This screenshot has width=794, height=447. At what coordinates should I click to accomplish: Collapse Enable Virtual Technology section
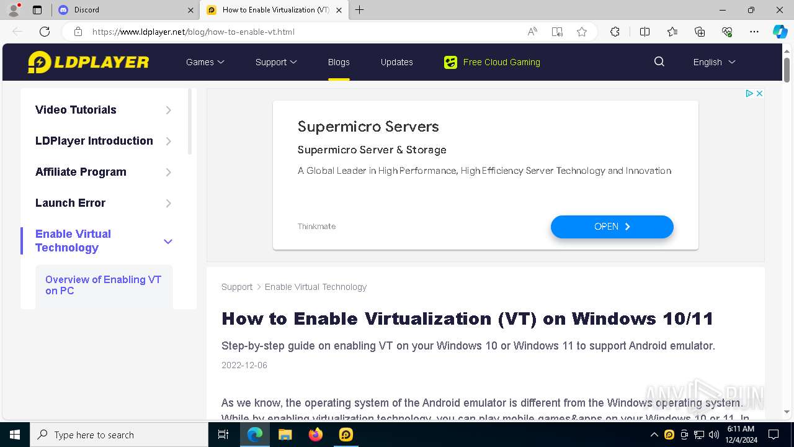click(x=168, y=241)
